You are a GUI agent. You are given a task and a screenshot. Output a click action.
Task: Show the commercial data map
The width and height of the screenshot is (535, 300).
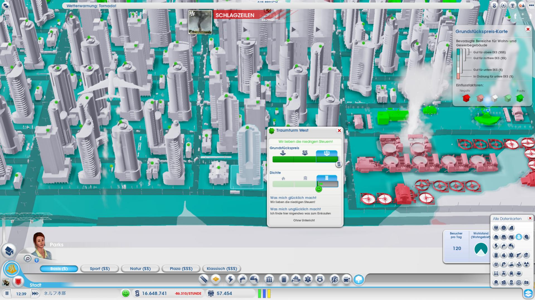click(x=503, y=237)
